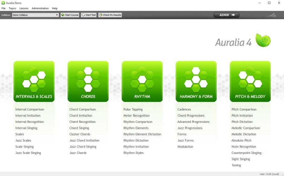The image size is (284, 176).
Task: Select Rhythm Elements topic
Action: [x=136, y=128]
